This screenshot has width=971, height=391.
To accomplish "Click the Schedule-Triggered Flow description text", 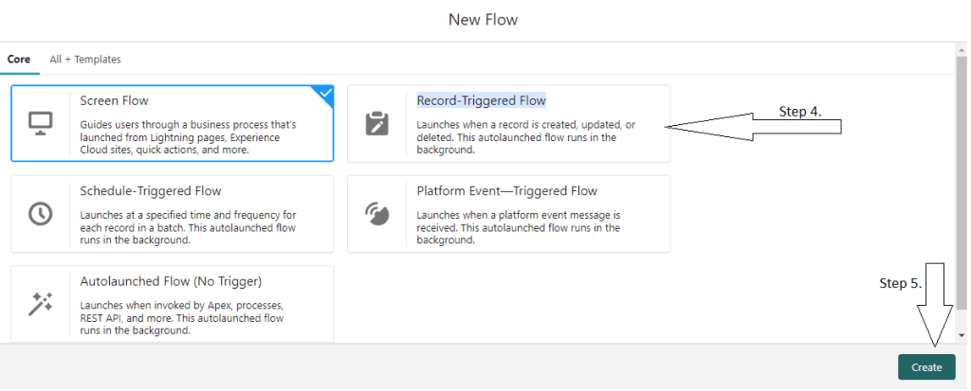I will (x=188, y=227).
